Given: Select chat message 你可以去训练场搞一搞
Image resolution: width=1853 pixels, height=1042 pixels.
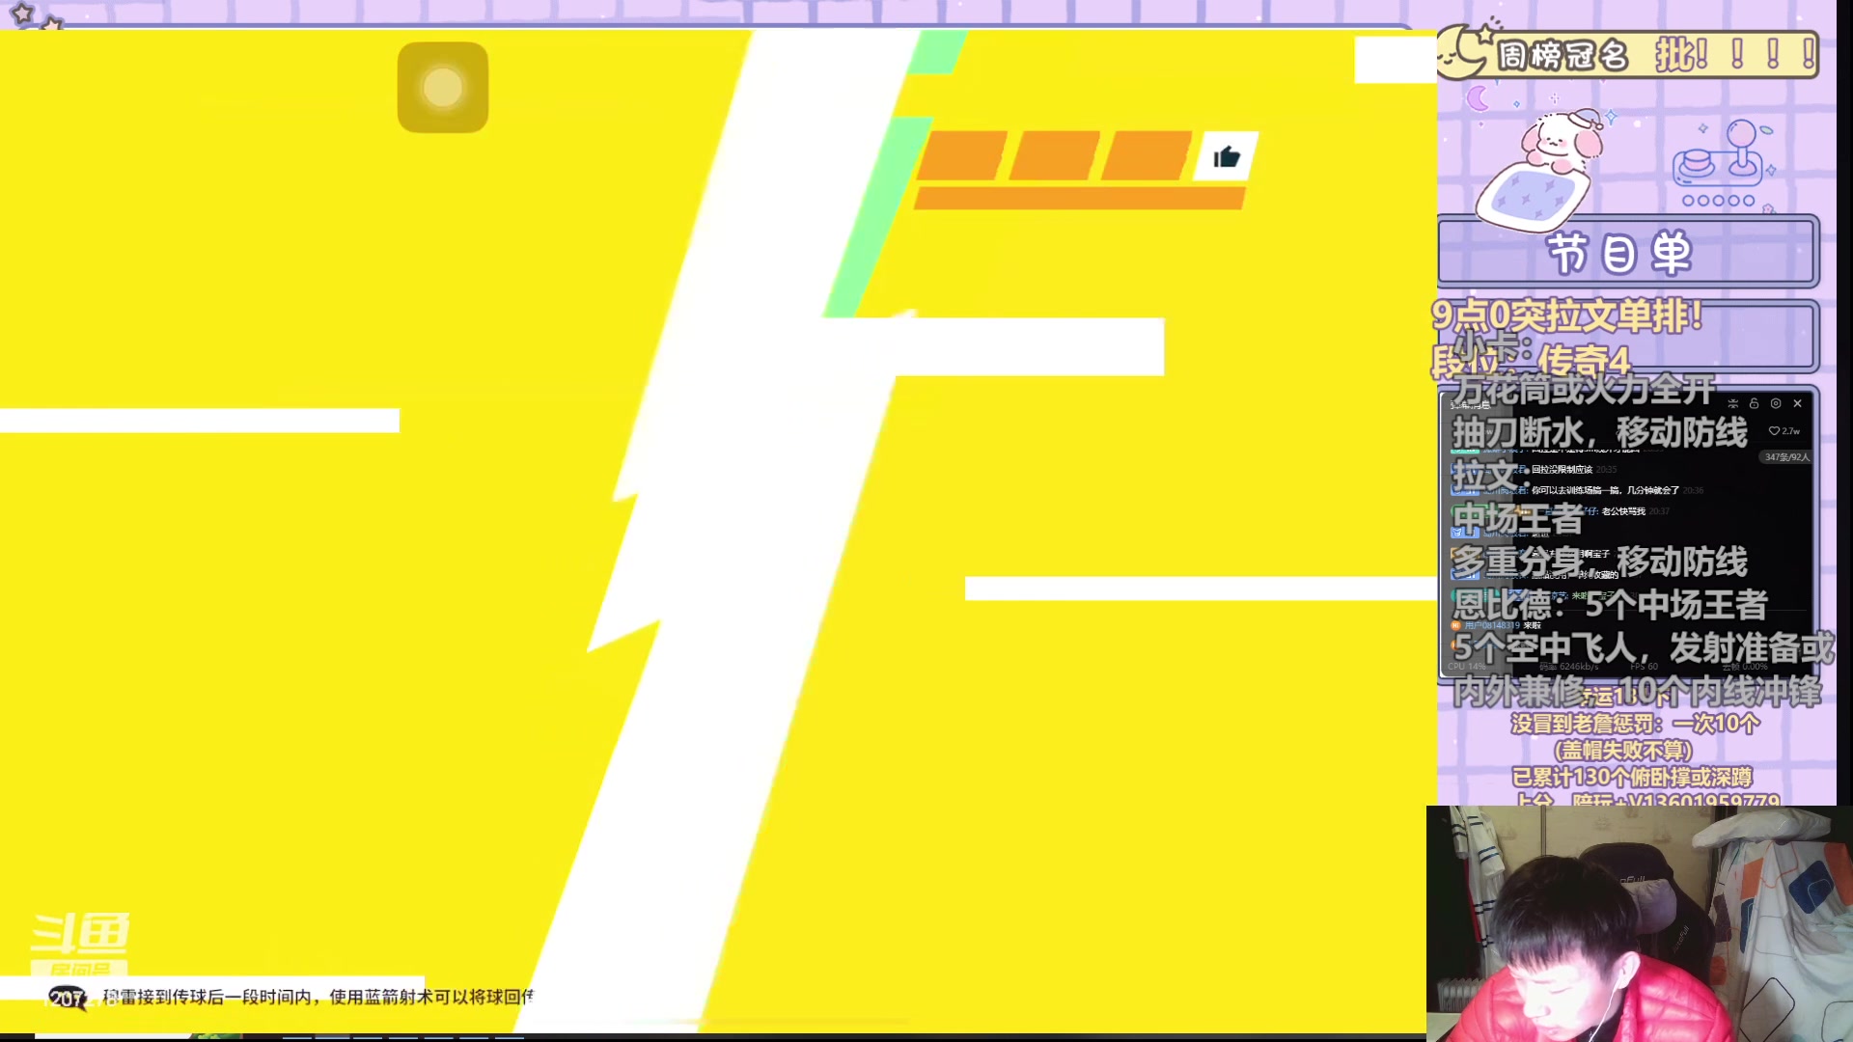Looking at the screenshot, I should [1605, 490].
